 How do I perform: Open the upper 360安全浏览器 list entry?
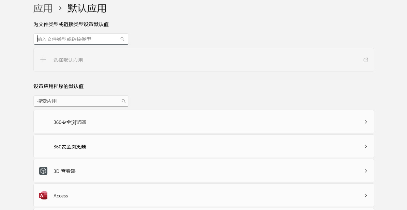(204, 122)
